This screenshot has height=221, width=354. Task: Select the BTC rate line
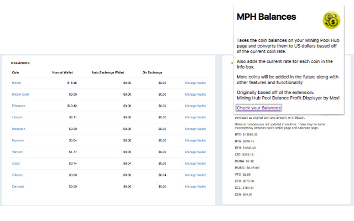(246, 135)
